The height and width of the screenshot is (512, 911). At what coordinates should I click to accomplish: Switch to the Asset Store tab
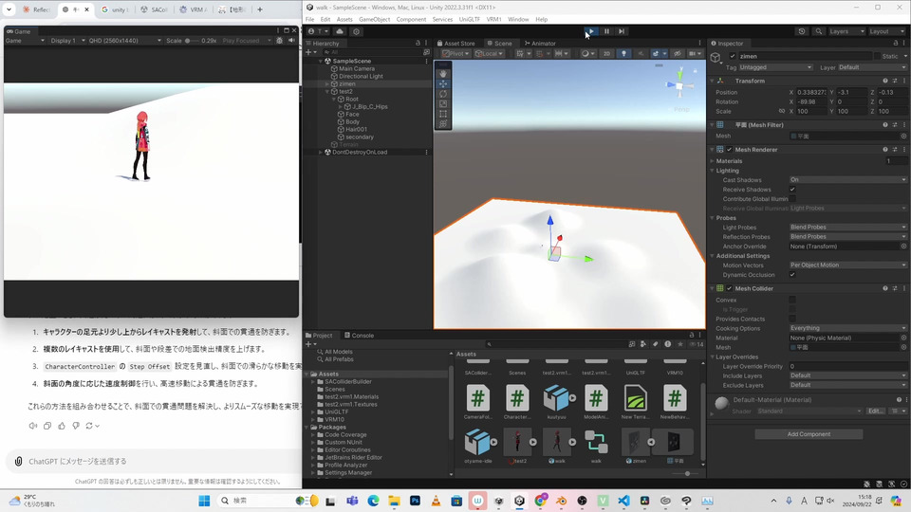click(x=456, y=43)
